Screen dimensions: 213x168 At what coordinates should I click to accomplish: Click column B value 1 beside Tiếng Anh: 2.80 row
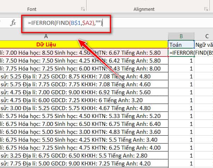(181, 155)
